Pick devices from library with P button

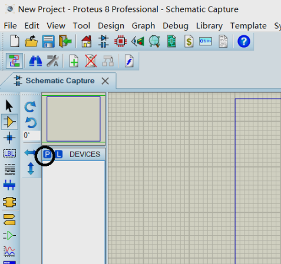(47, 155)
